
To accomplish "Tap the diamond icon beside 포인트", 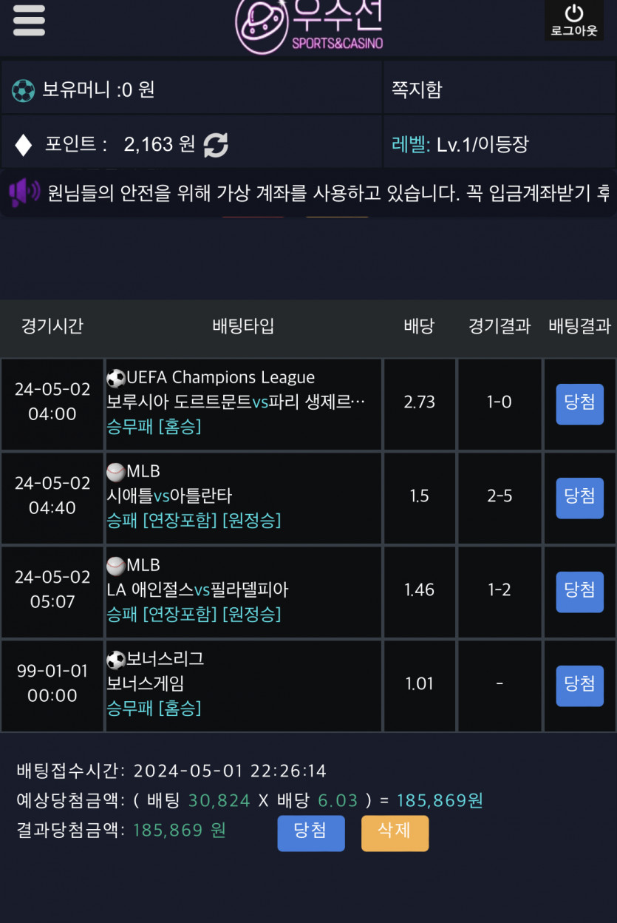I will (24, 144).
